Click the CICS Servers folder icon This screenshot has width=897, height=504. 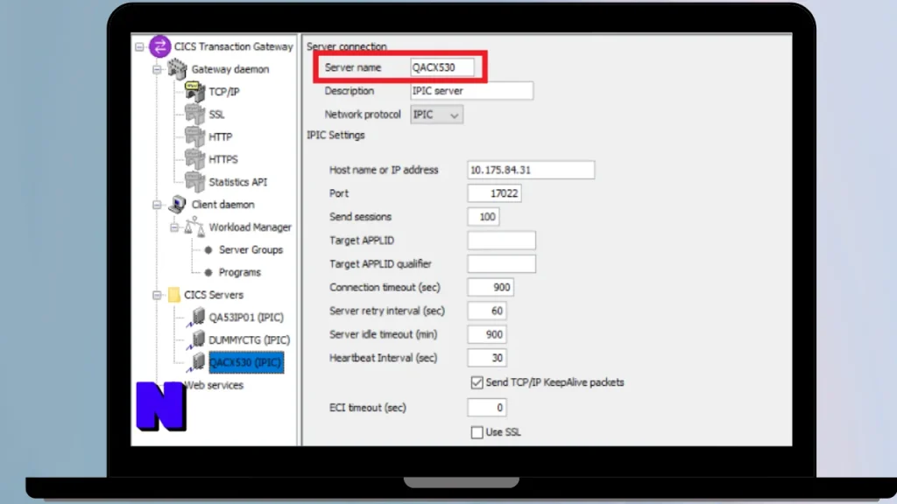tap(174, 295)
